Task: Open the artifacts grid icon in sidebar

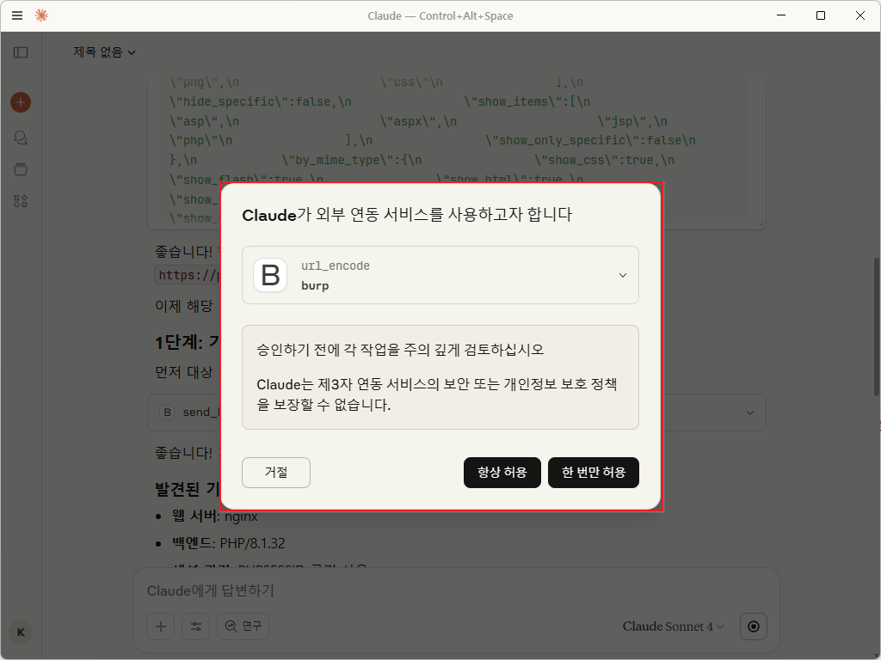Action: 21,201
